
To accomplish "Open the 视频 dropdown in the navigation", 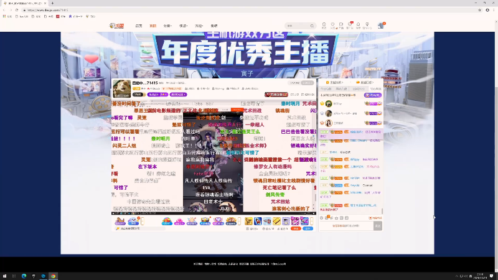I will click(x=183, y=26).
